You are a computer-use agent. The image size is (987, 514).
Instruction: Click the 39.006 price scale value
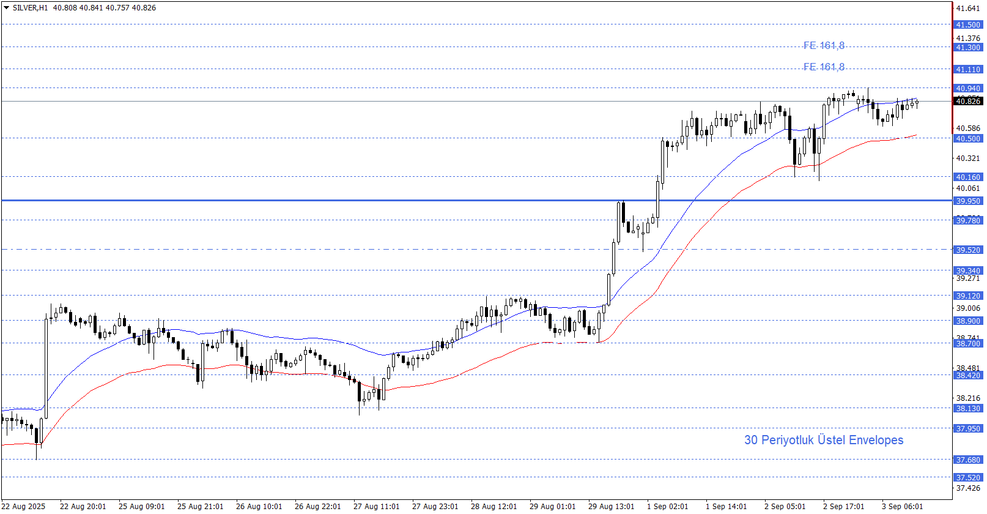pyautogui.click(x=968, y=308)
